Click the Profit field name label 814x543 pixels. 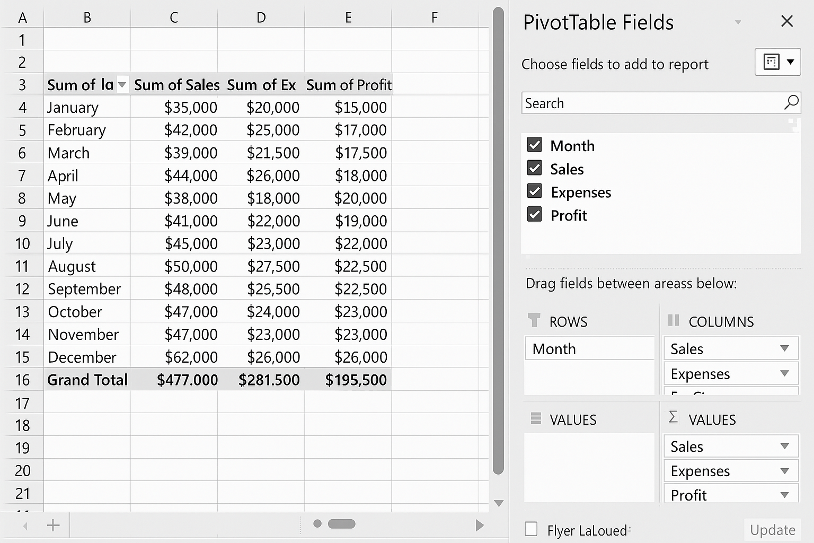point(569,215)
